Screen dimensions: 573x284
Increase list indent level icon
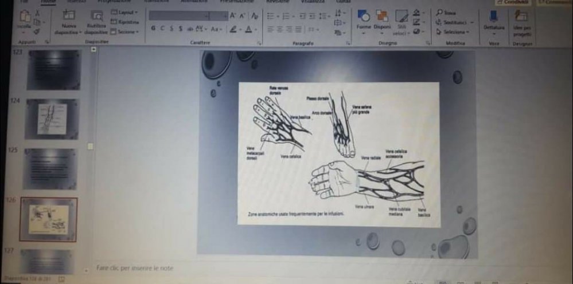tap(313, 17)
